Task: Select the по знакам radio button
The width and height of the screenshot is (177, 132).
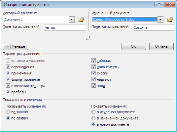Action: click(x=8, y=112)
